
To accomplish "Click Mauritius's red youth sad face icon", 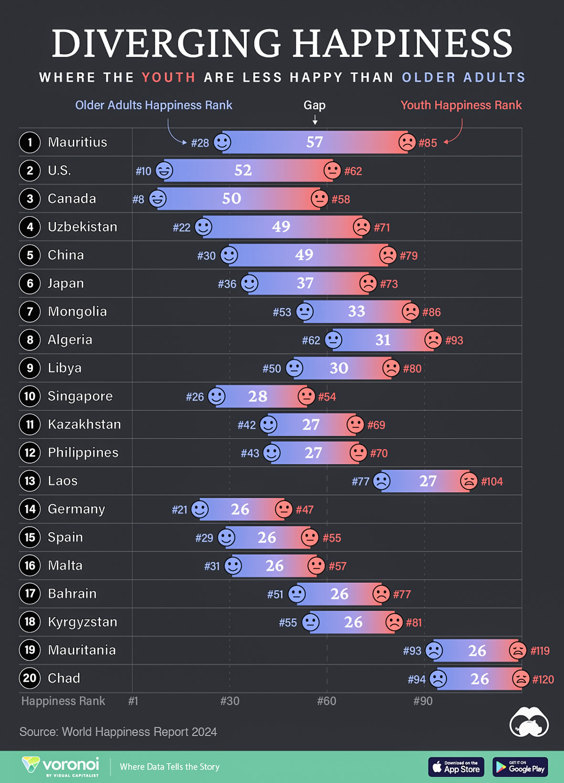I will (x=407, y=142).
